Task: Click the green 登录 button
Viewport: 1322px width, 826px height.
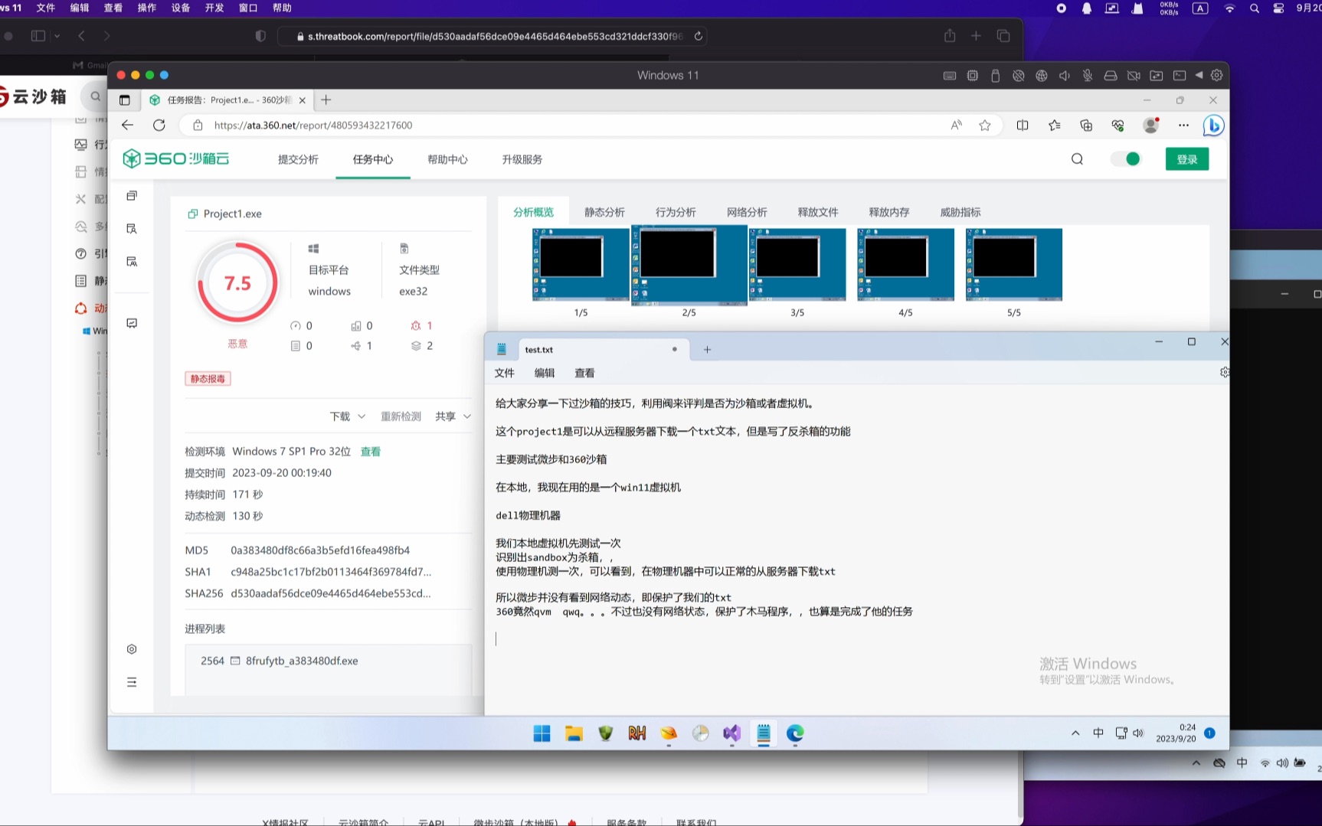Action: 1187,158
